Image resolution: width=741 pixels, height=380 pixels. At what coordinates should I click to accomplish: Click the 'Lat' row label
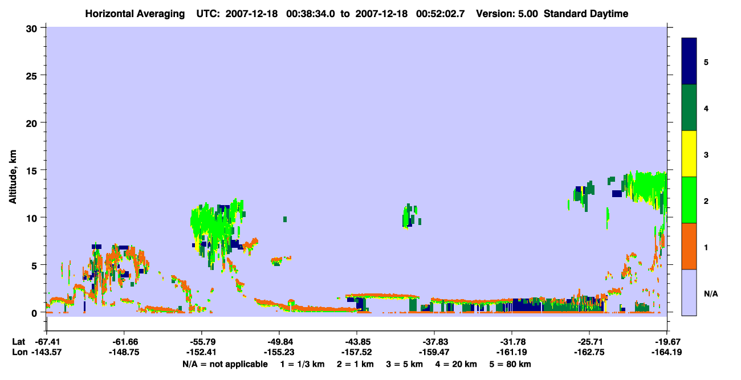click(18, 342)
